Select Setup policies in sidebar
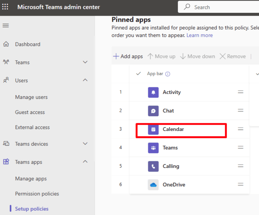The width and height of the screenshot is (259, 215). [32, 209]
